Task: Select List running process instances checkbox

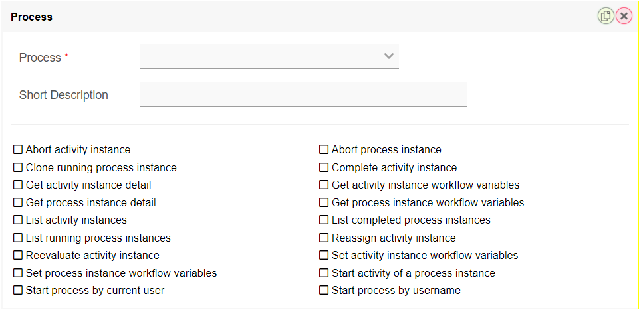Action: click(18, 238)
